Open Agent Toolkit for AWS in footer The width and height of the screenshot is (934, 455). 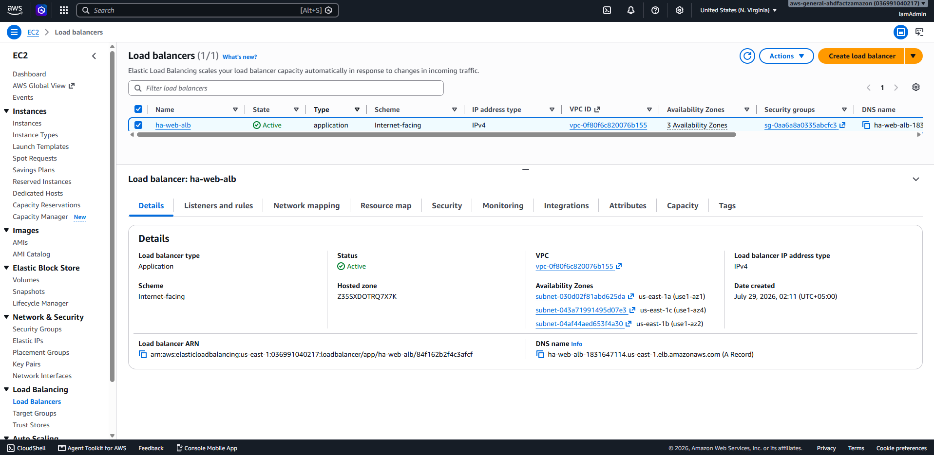pos(92,448)
